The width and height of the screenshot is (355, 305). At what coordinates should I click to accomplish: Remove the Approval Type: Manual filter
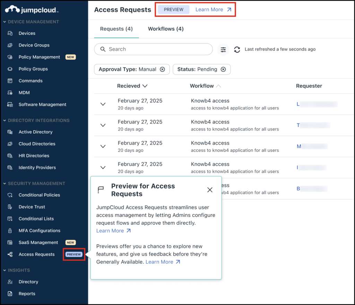tap(162, 69)
